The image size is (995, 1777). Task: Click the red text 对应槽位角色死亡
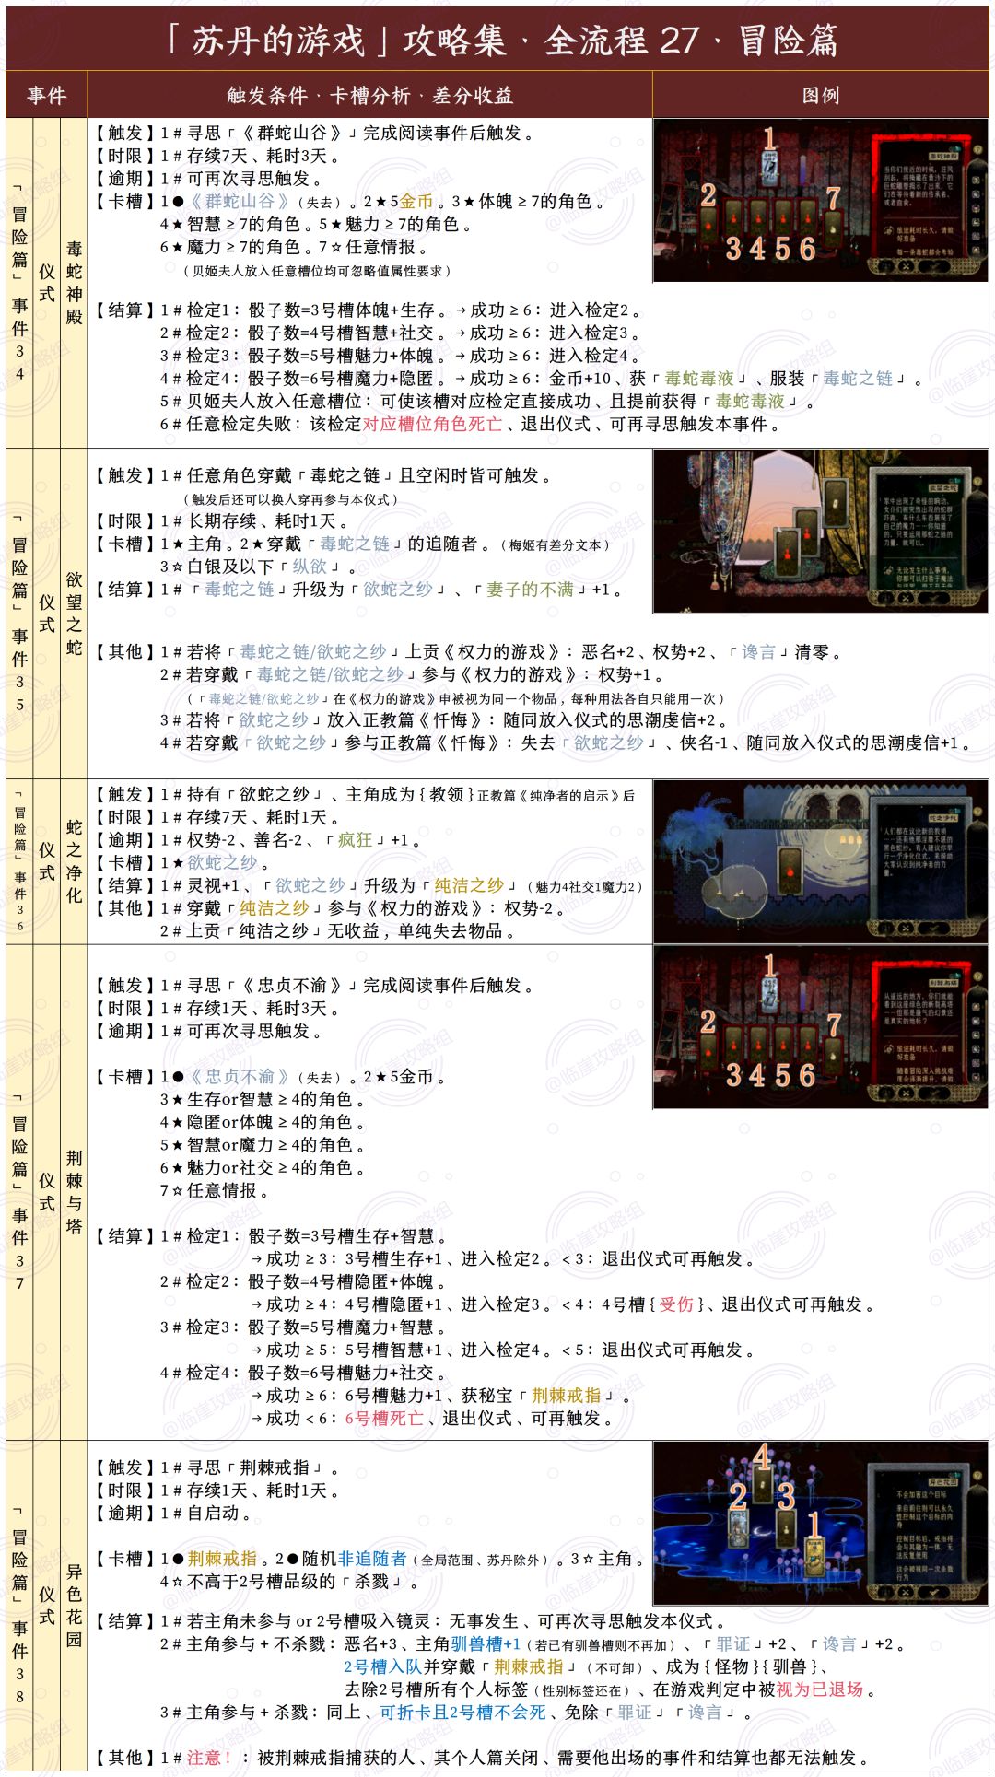[432, 424]
